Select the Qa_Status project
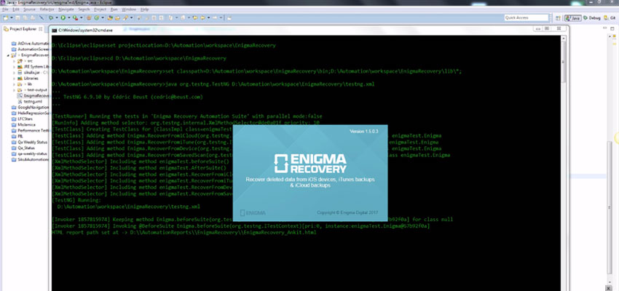Viewport: 619px width, 291px height. (x=23, y=148)
